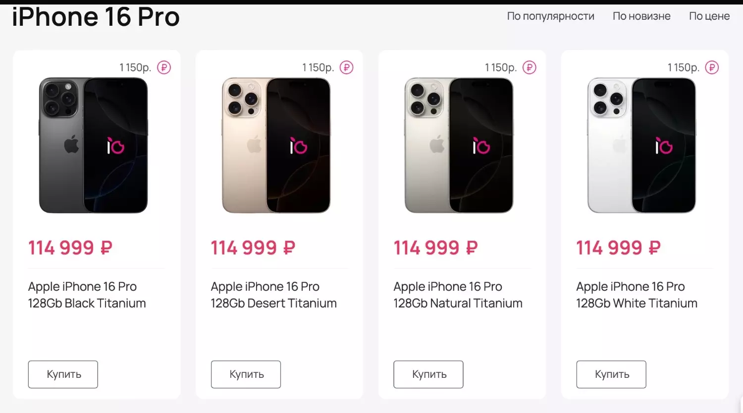
Task: Sort products by 'По популярности'
Action: (550, 16)
